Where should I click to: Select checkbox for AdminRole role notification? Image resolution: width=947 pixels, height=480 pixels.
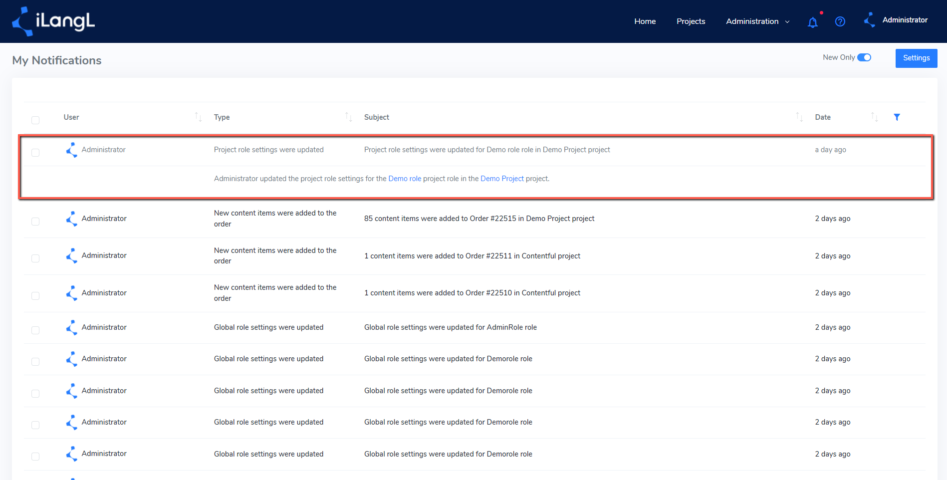35,330
